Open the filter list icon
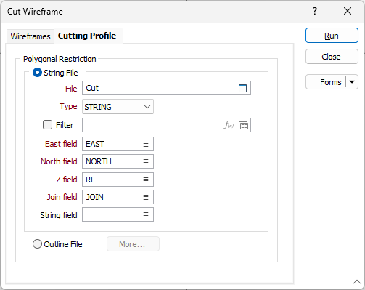The image size is (365, 290). pyautogui.click(x=243, y=125)
